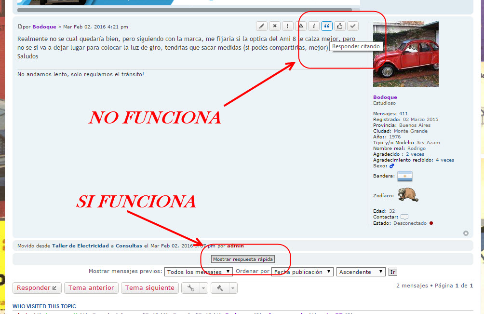The height and width of the screenshot is (314, 484).
Task: Click the rank text "Estudioso"
Action: pos(384,103)
